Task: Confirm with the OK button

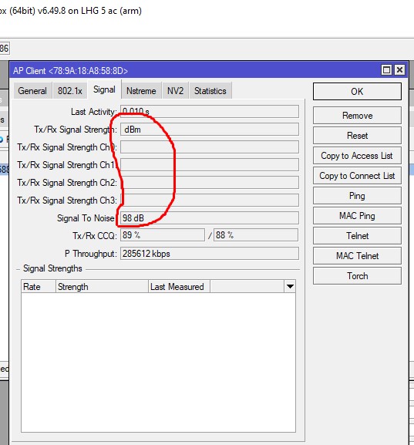Action: click(357, 91)
